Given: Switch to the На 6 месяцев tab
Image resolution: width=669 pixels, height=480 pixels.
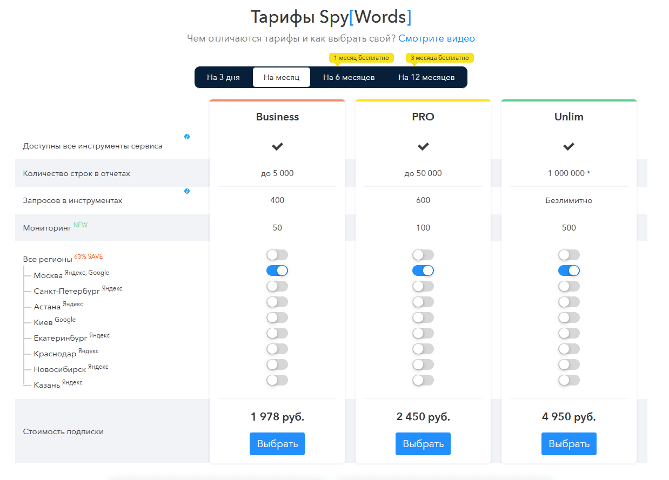Looking at the screenshot, I should 349,77.
